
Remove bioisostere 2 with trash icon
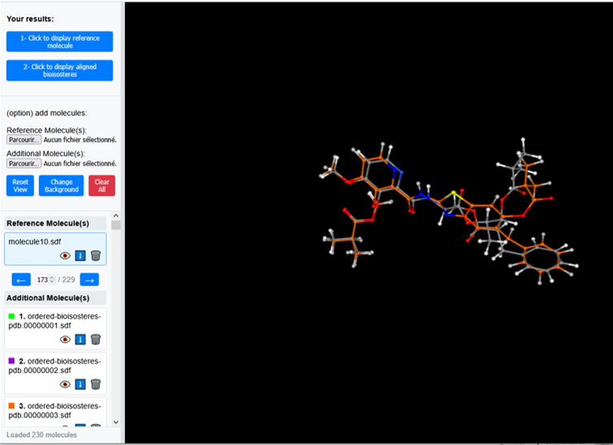pos(96,384)
